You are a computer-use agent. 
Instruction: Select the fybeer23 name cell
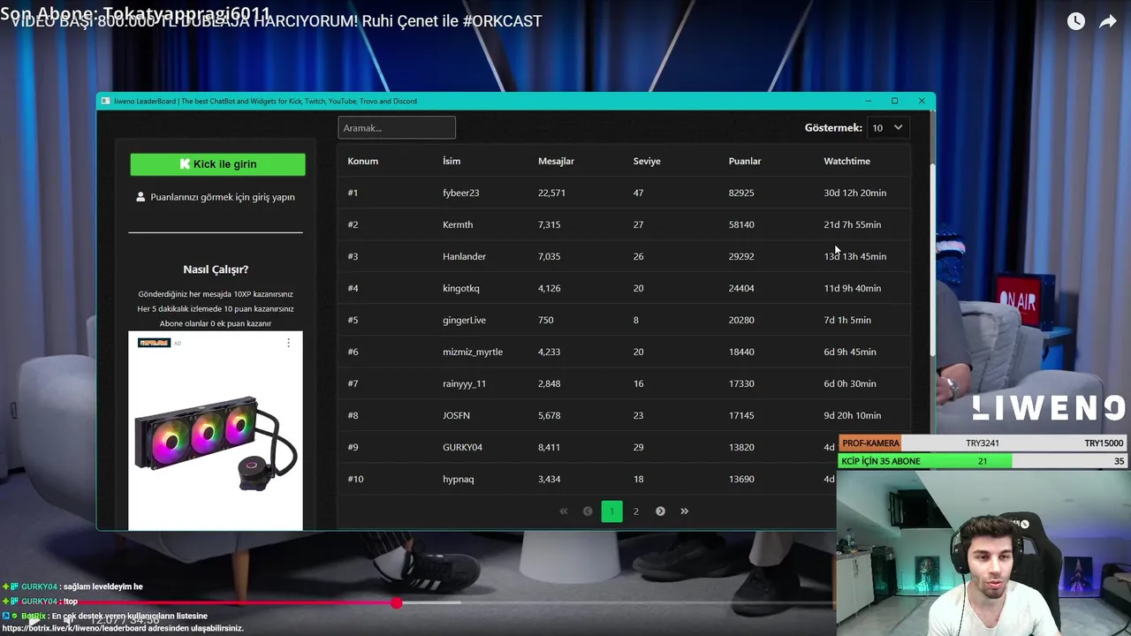click(460, 193)
